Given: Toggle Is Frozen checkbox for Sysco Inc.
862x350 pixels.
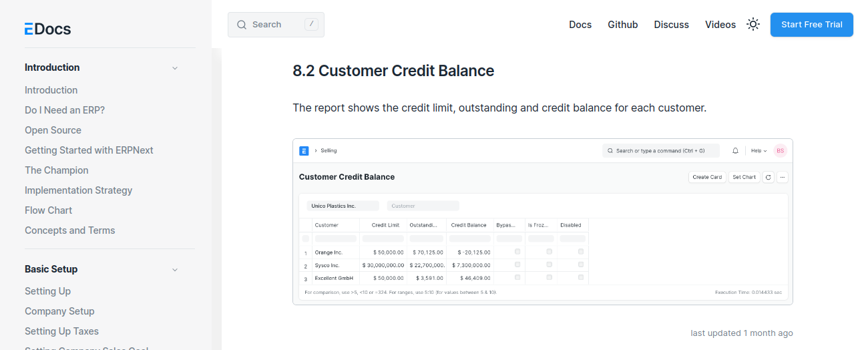Looking at the screenshot, I should click(x=550, y=265).
